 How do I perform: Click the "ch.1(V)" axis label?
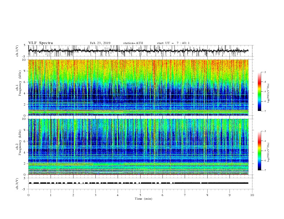(17, 51)
